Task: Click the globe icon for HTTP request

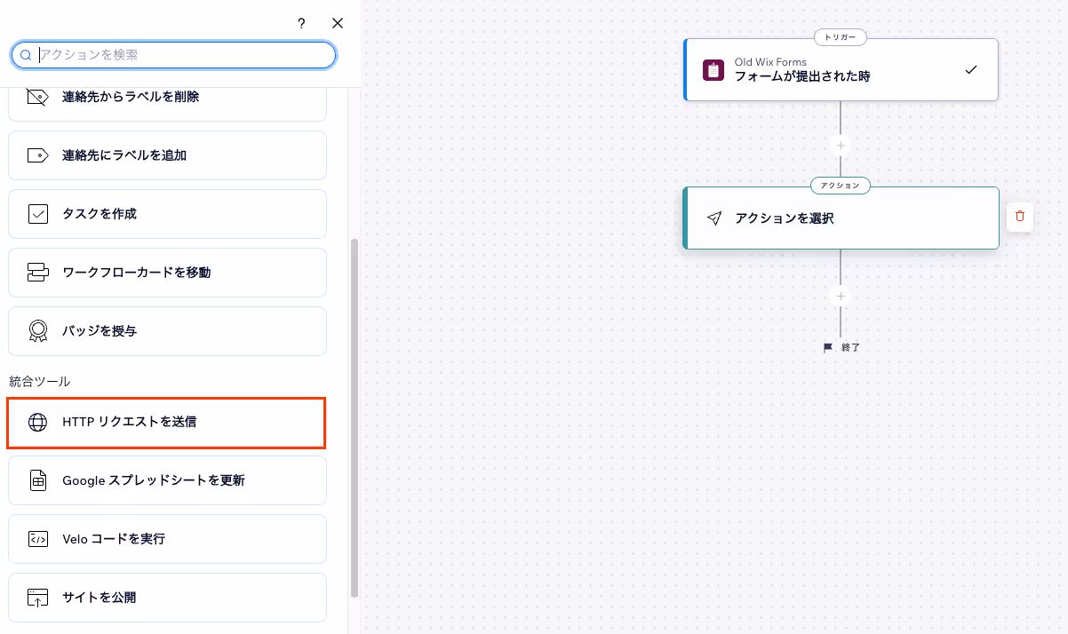Action: tap(37, 423)
